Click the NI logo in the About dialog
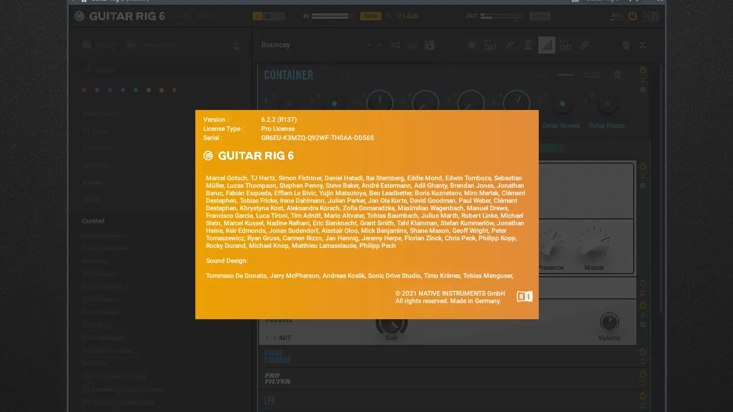Screen dimensions: 733x412 point(525,297)
